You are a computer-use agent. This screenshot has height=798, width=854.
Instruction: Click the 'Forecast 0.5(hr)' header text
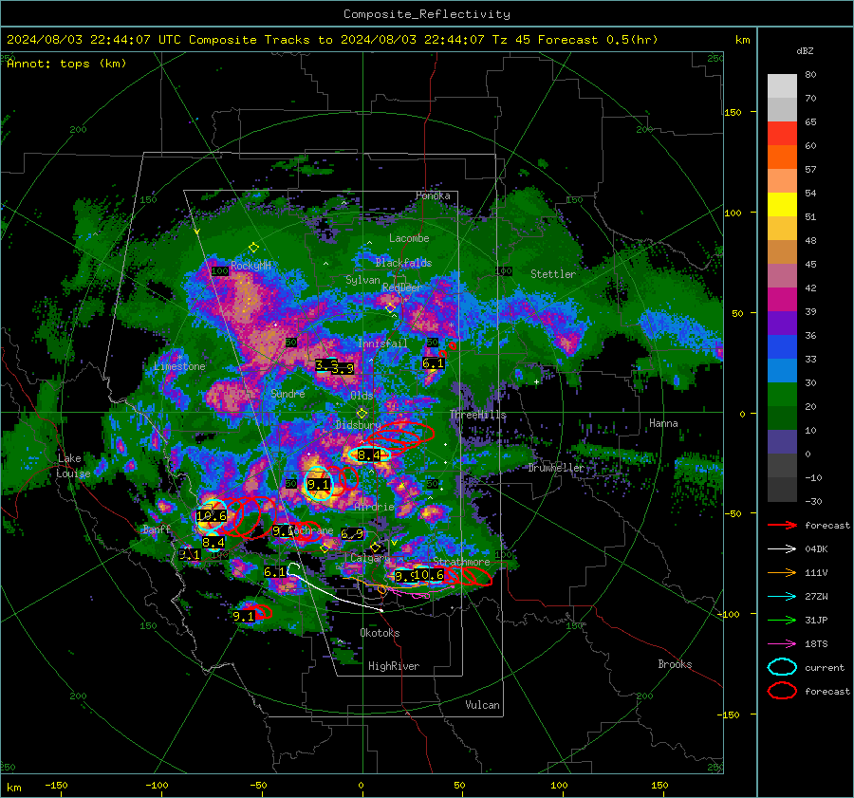tap(598, 40)
